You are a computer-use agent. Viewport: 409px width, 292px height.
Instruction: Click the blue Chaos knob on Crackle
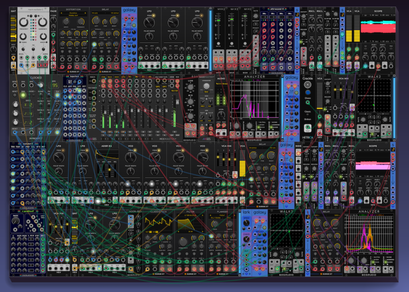[x=308, y=93]
